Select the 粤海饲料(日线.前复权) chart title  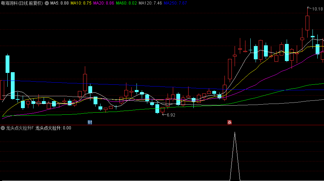click(x=22, y=3)
